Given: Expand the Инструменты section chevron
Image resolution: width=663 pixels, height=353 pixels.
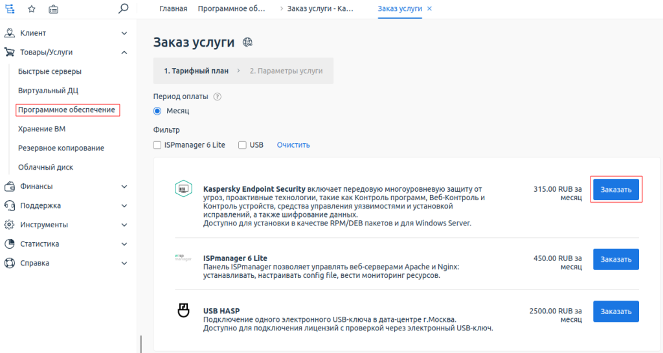Looking at the screenshot, I should pyautogui.click(x=124, y=225).
